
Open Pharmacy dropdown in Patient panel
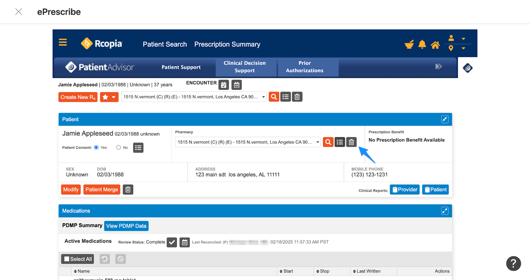click(248, 142)
